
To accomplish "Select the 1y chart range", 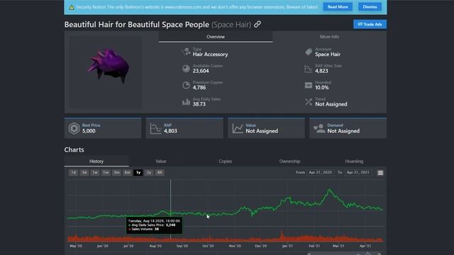I will [138, 173].
